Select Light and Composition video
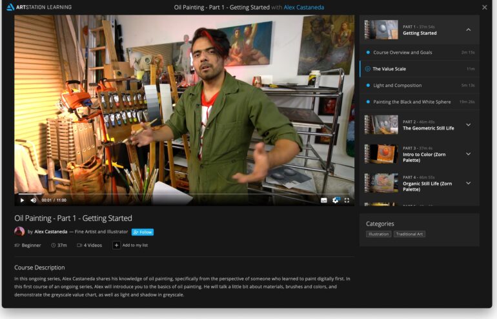The image size is (497, 319). 420,86
